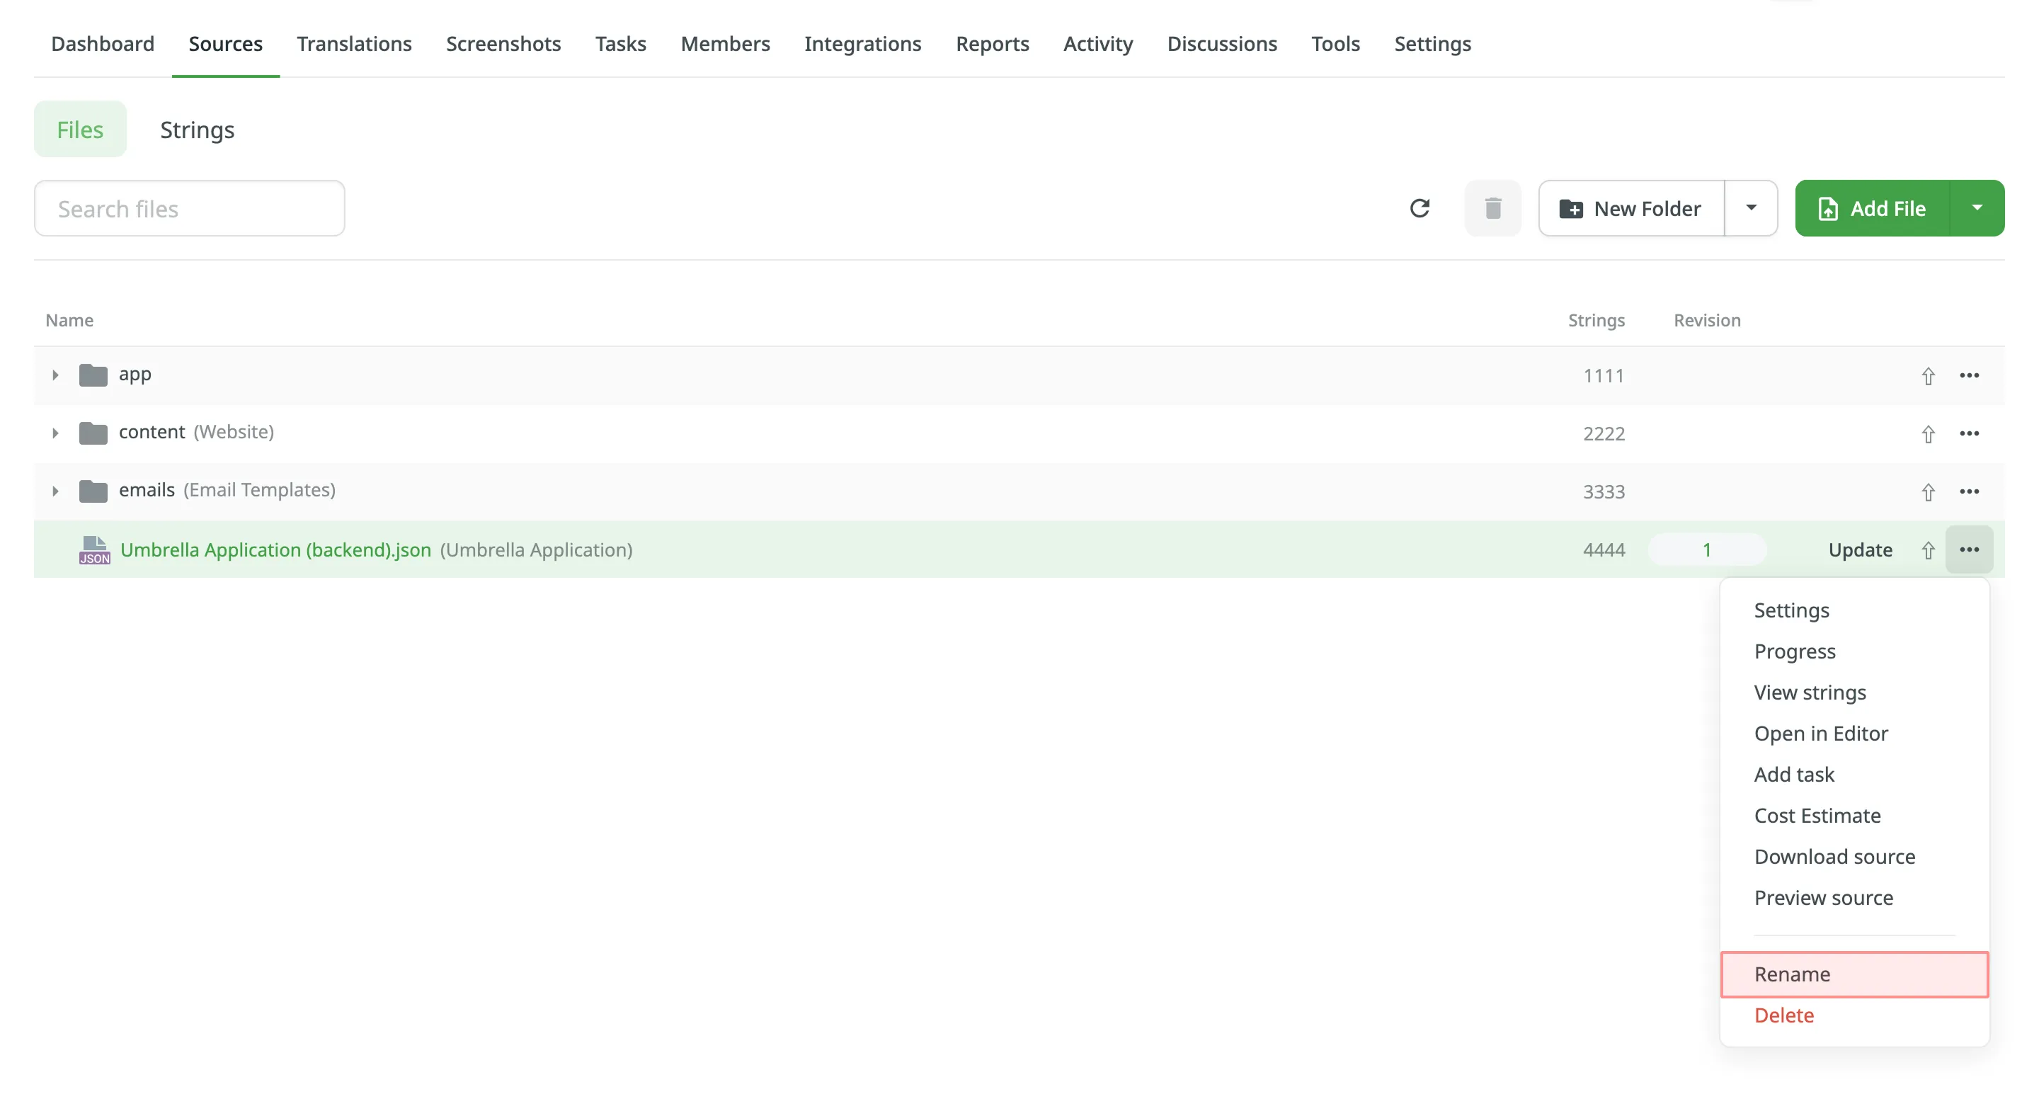Focus the Search files input

tap(189, 208)
